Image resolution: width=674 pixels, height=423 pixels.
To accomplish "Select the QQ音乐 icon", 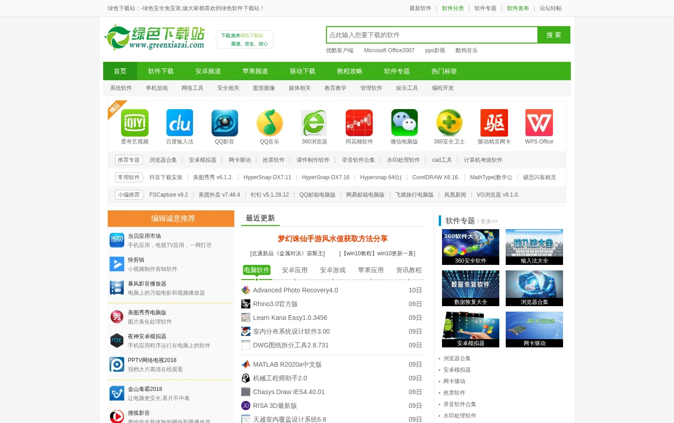I will [x=270, y=123].
